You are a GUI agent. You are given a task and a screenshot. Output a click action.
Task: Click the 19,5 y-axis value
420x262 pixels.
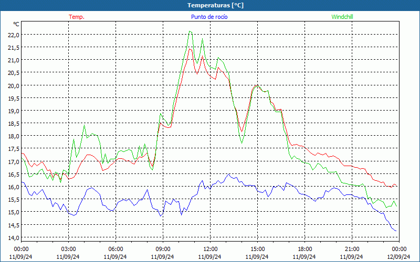14,98
